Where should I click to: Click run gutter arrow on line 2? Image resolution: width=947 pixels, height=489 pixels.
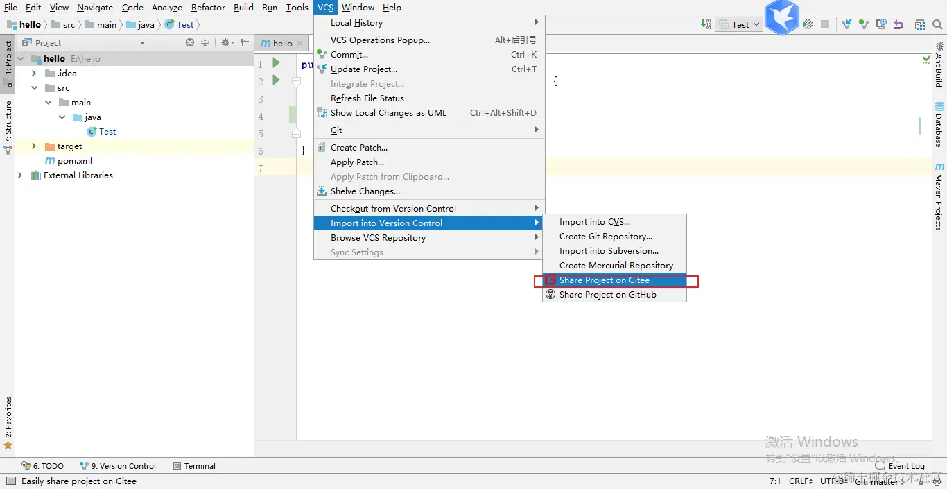276,80
